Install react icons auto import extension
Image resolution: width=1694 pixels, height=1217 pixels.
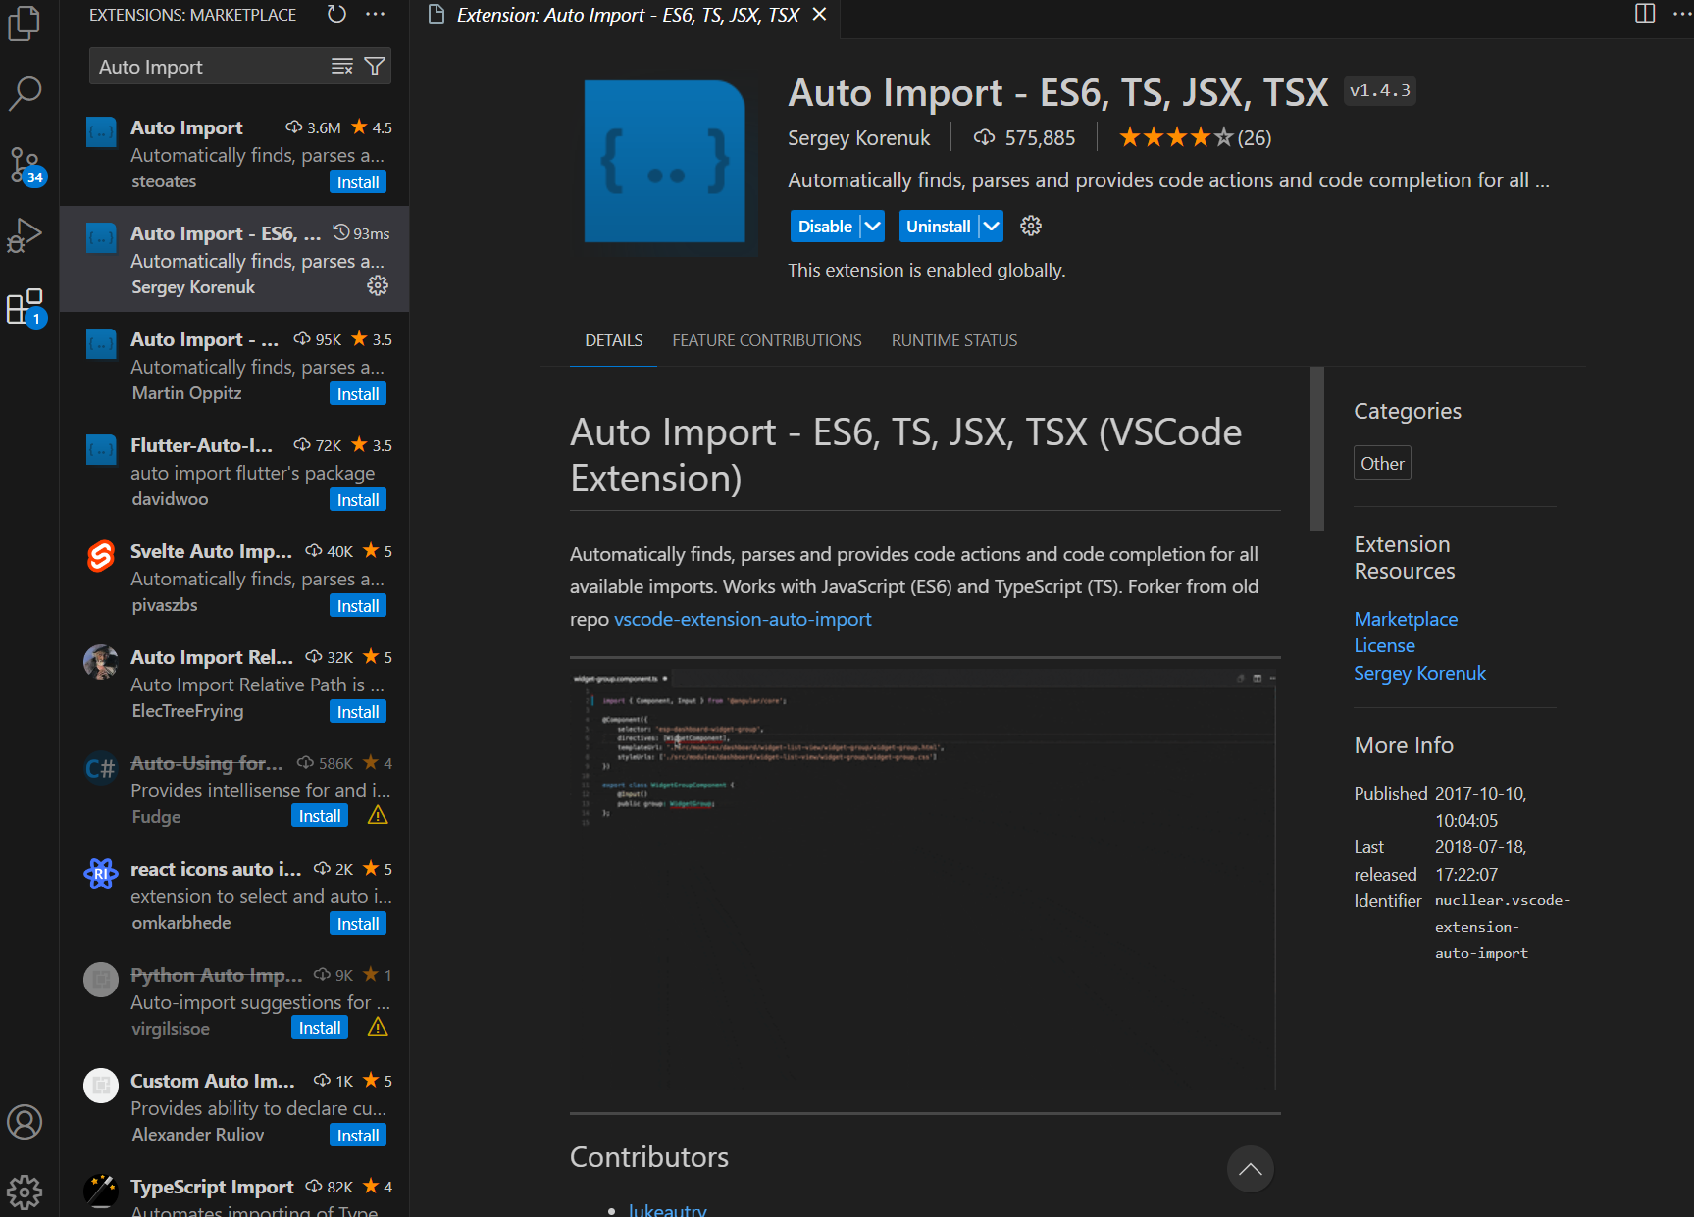358,924
